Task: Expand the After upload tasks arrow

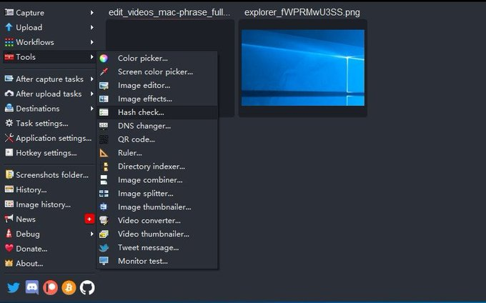Action: coord(91,94)
